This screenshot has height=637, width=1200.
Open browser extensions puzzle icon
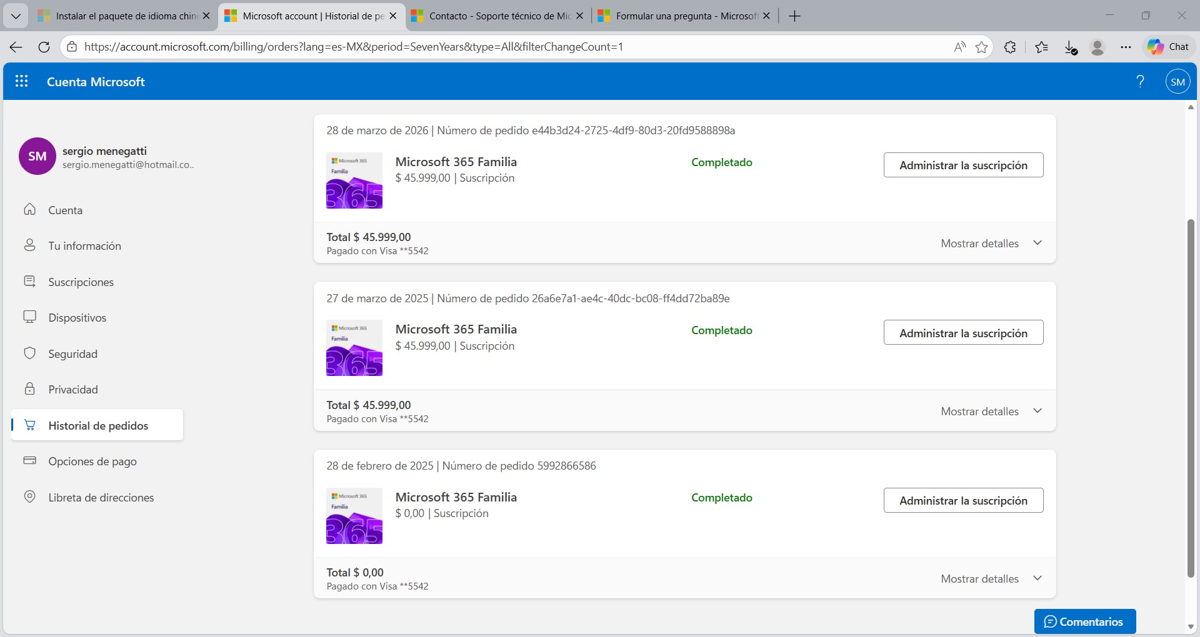1010,47
